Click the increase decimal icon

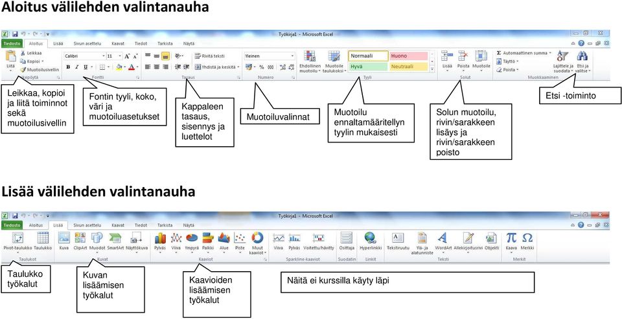click(x=282, y=67)
